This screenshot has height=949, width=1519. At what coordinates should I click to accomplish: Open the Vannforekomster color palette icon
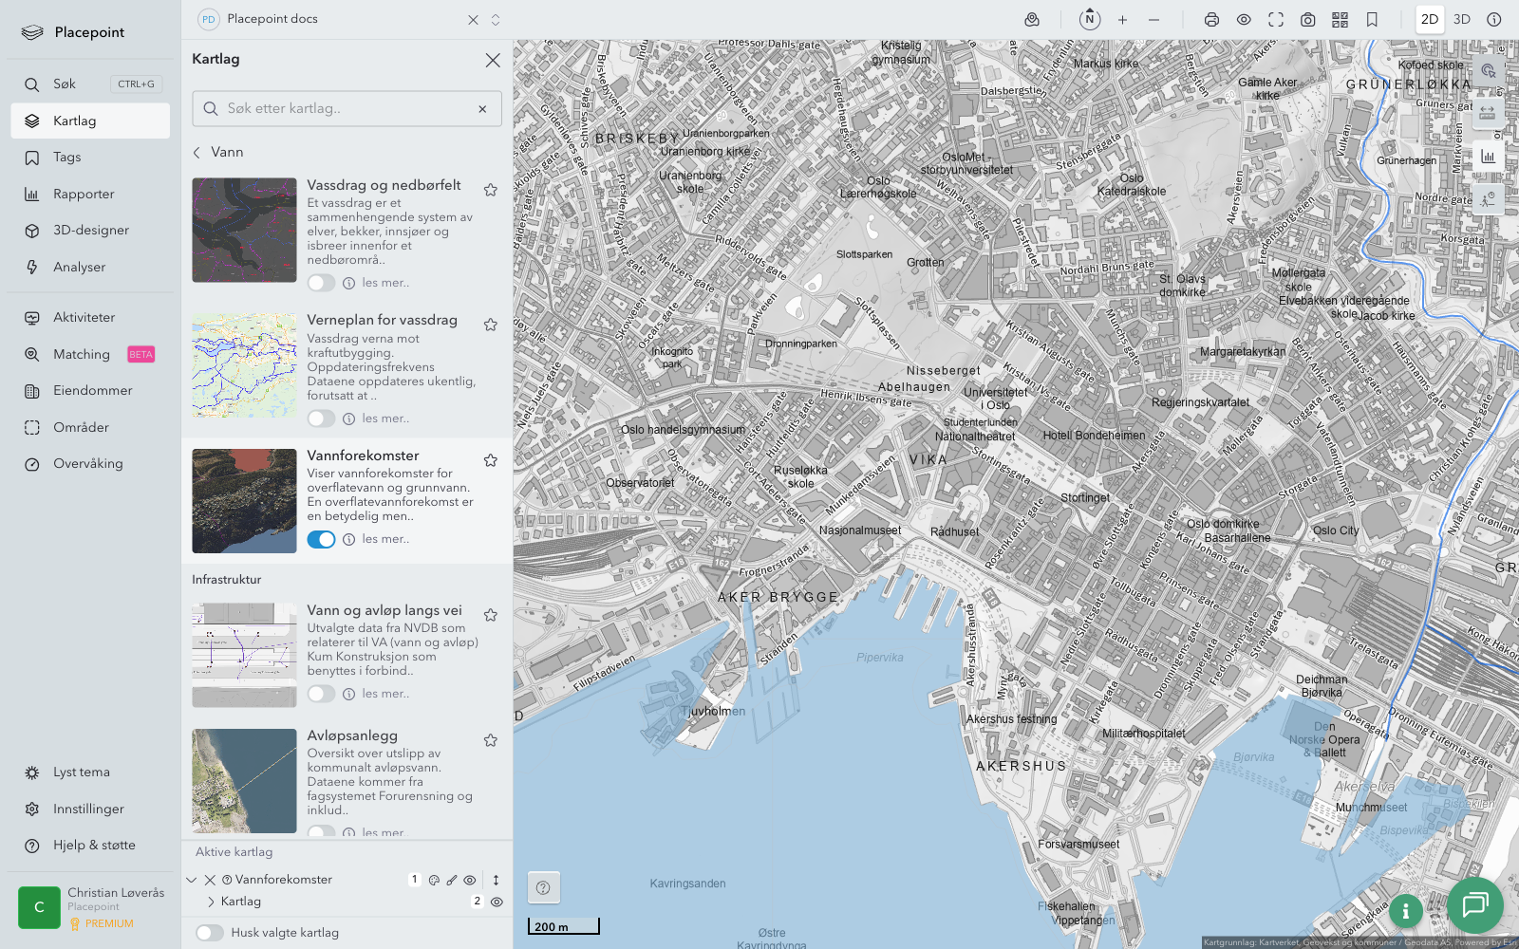point(434,880)
